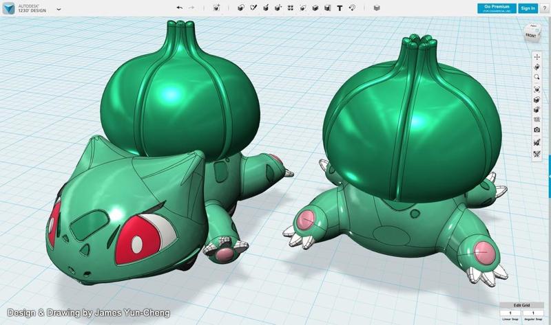This screenshot has width=551, height=325.
Task: Select the Orbit tool in the navigation bar
Action: coord(537,67)
